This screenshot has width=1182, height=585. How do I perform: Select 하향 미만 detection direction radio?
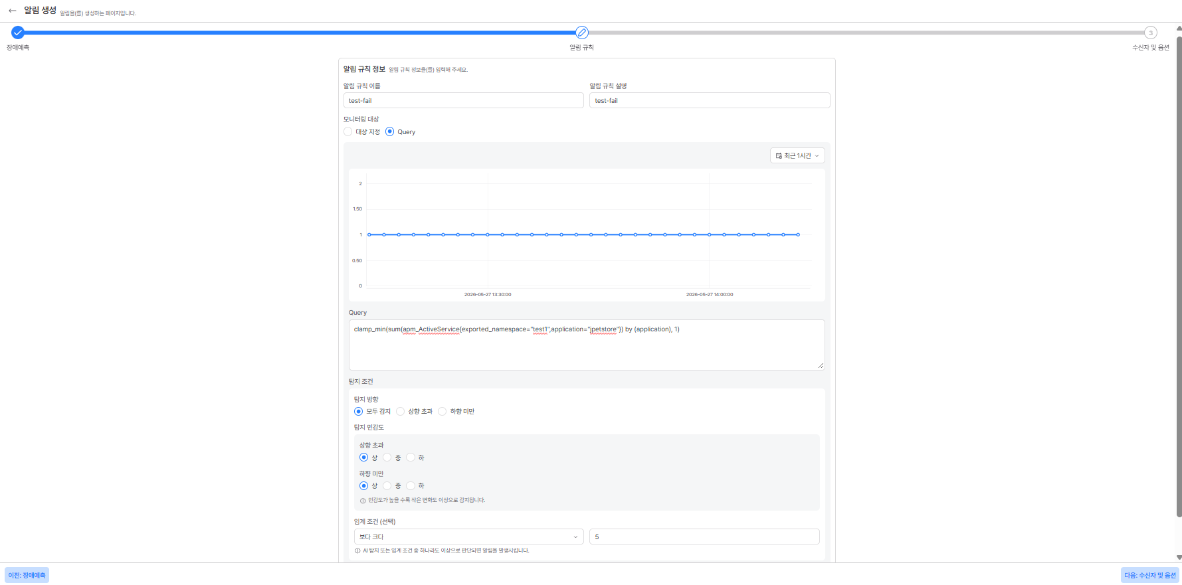[443, 412]
